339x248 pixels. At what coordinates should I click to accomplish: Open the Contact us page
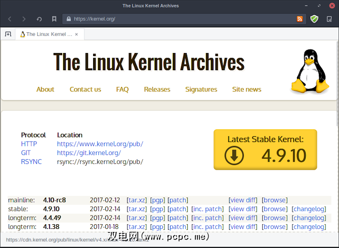(85, 89)
